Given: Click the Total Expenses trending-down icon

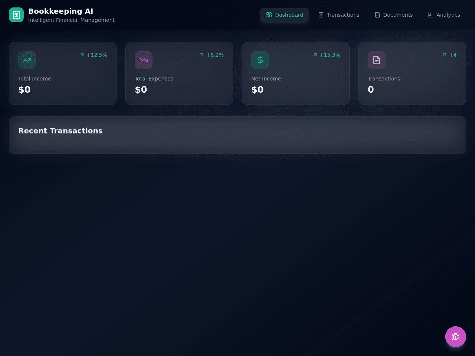Looking at the screenshot, I should click(144, 60).
